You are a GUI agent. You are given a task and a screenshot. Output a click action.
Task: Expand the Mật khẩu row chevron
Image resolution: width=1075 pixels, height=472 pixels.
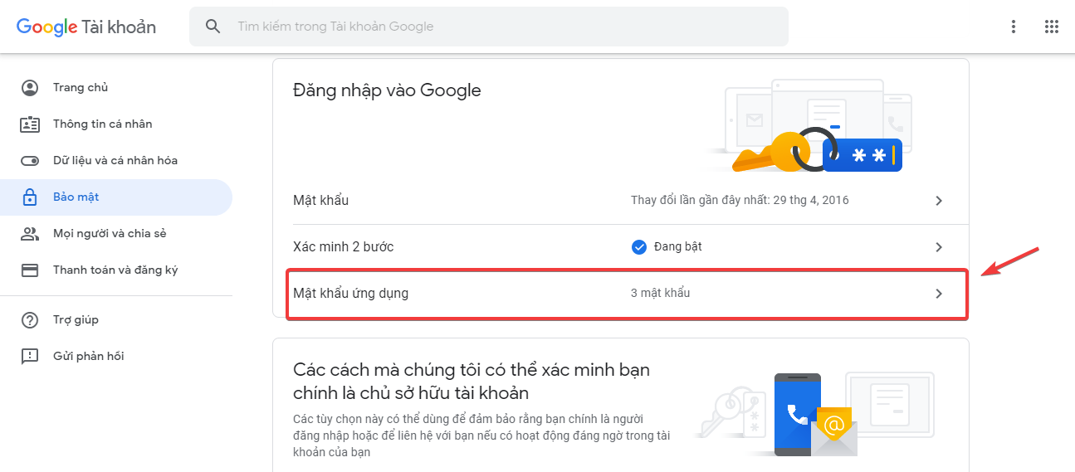939,201
